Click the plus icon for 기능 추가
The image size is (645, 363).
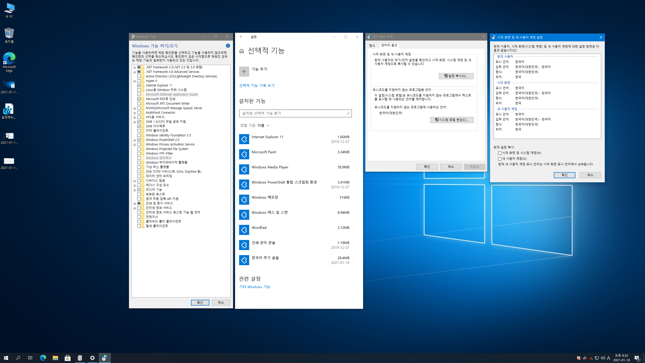244,72
